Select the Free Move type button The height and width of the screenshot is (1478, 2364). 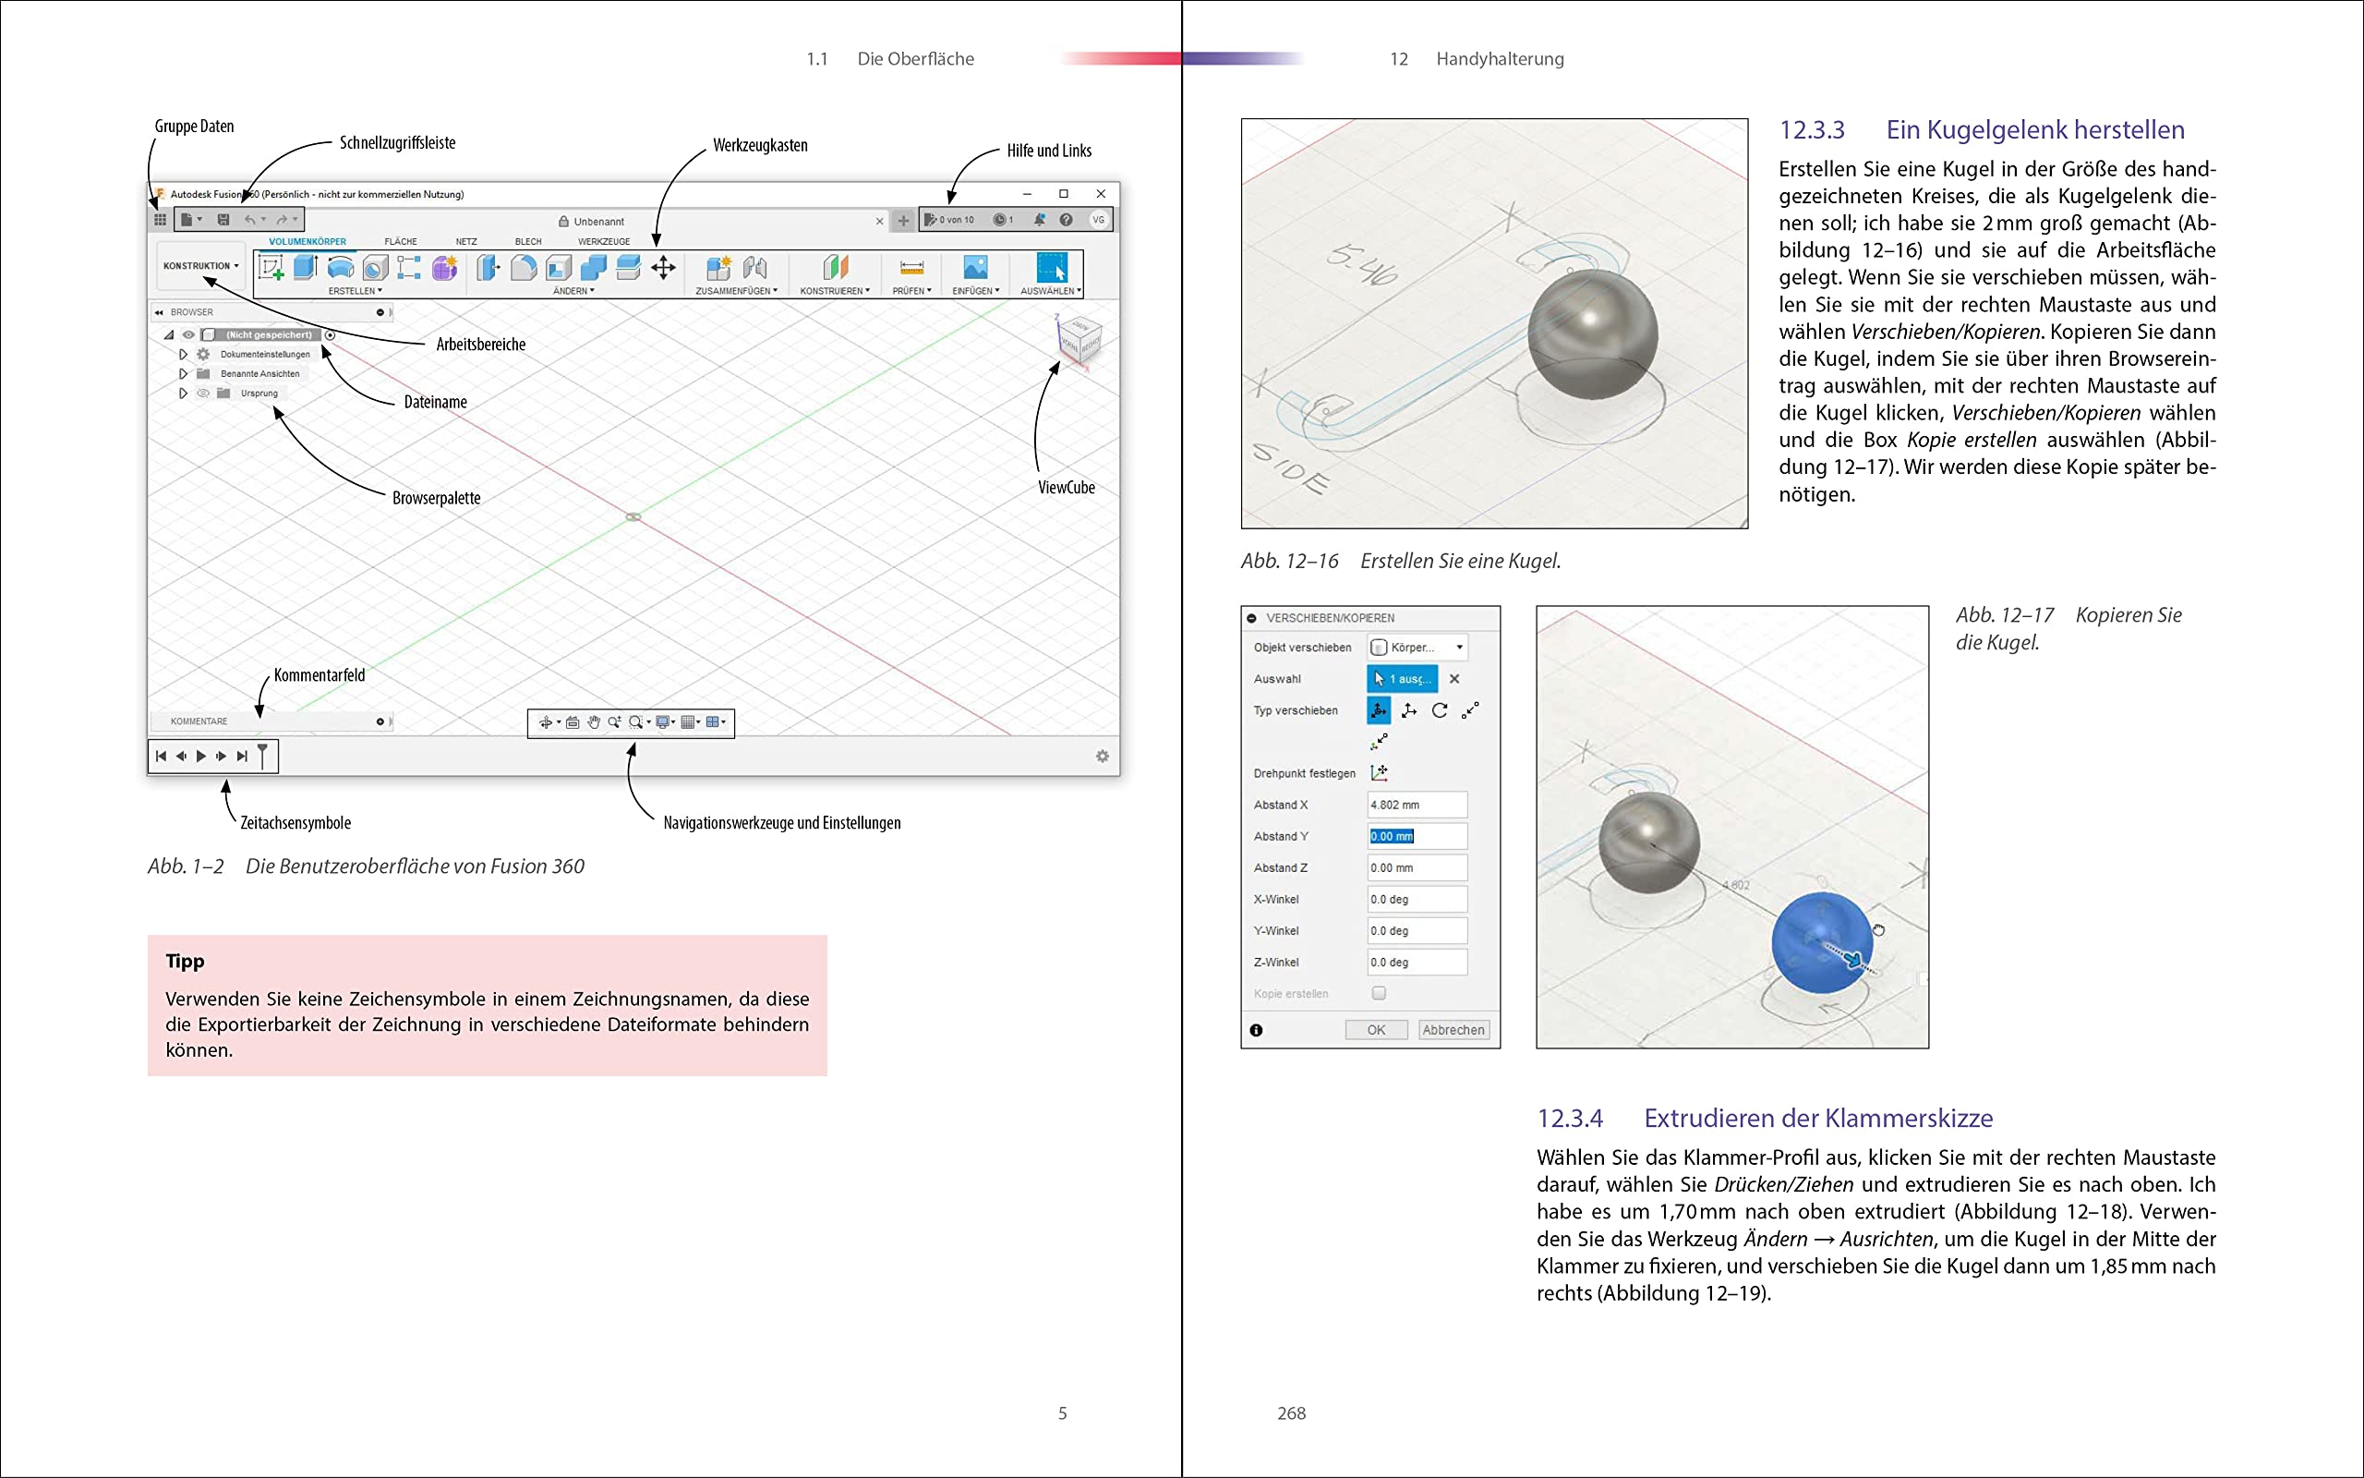[1379, 710]
